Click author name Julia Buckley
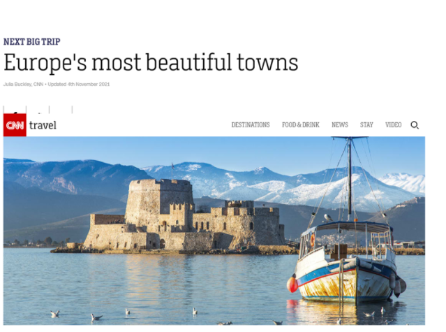Image resolution: width=446 pixels, height=332 pixels. [x=17, y=85]
